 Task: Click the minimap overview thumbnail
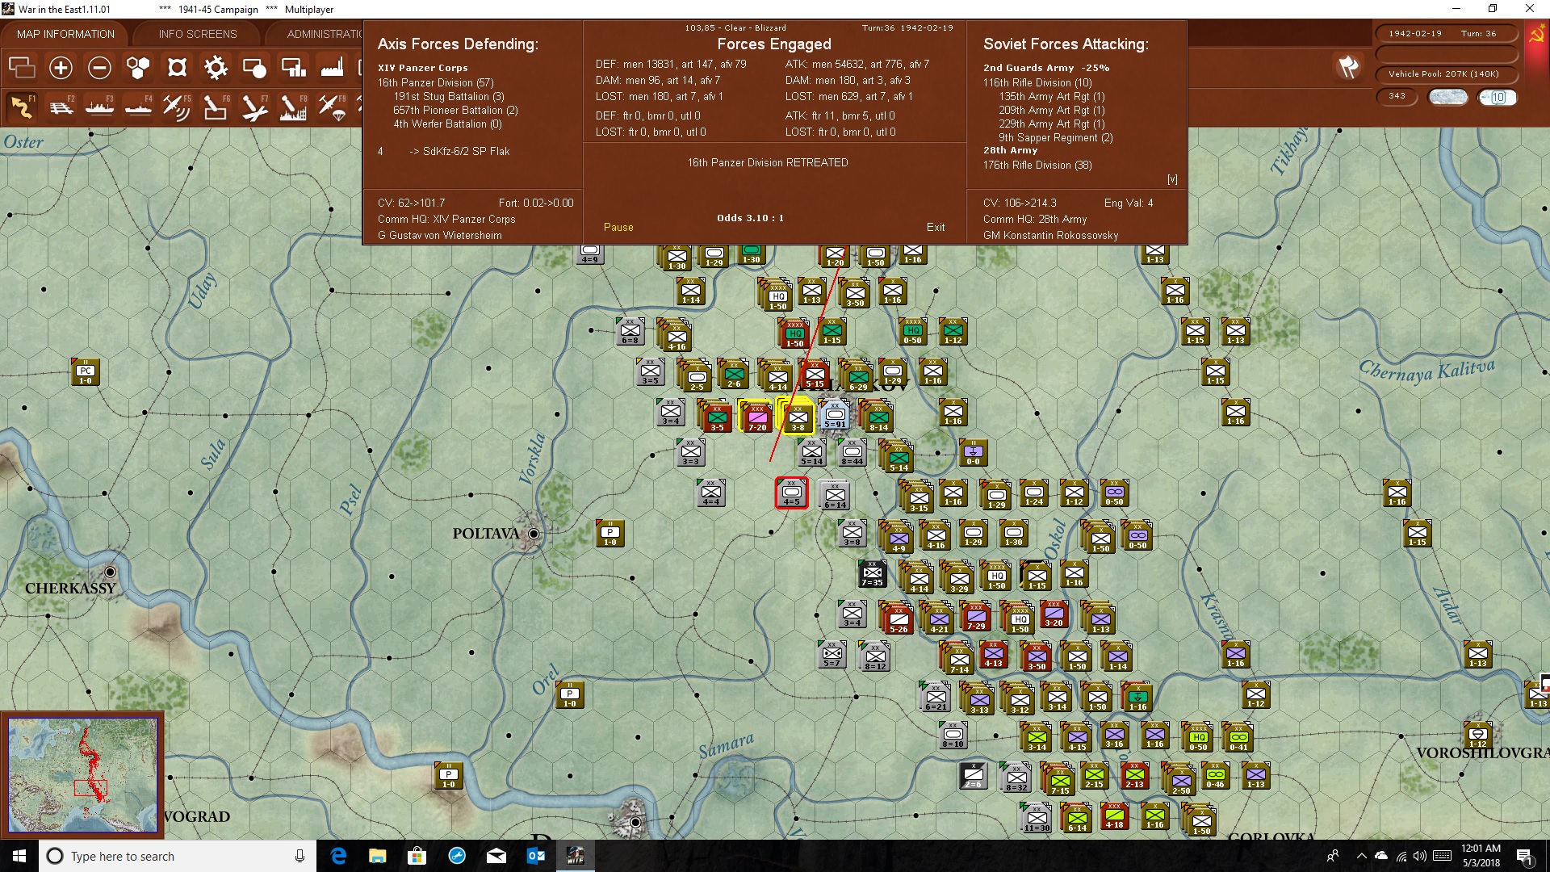(82, 775)
